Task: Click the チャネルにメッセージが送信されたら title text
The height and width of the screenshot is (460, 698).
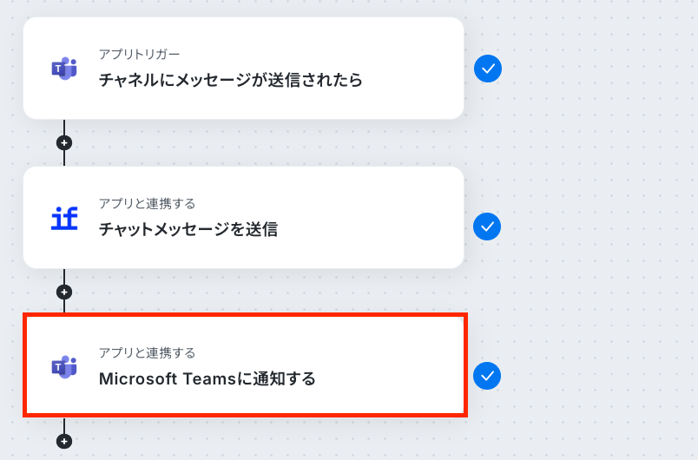Action: point(231,80)
